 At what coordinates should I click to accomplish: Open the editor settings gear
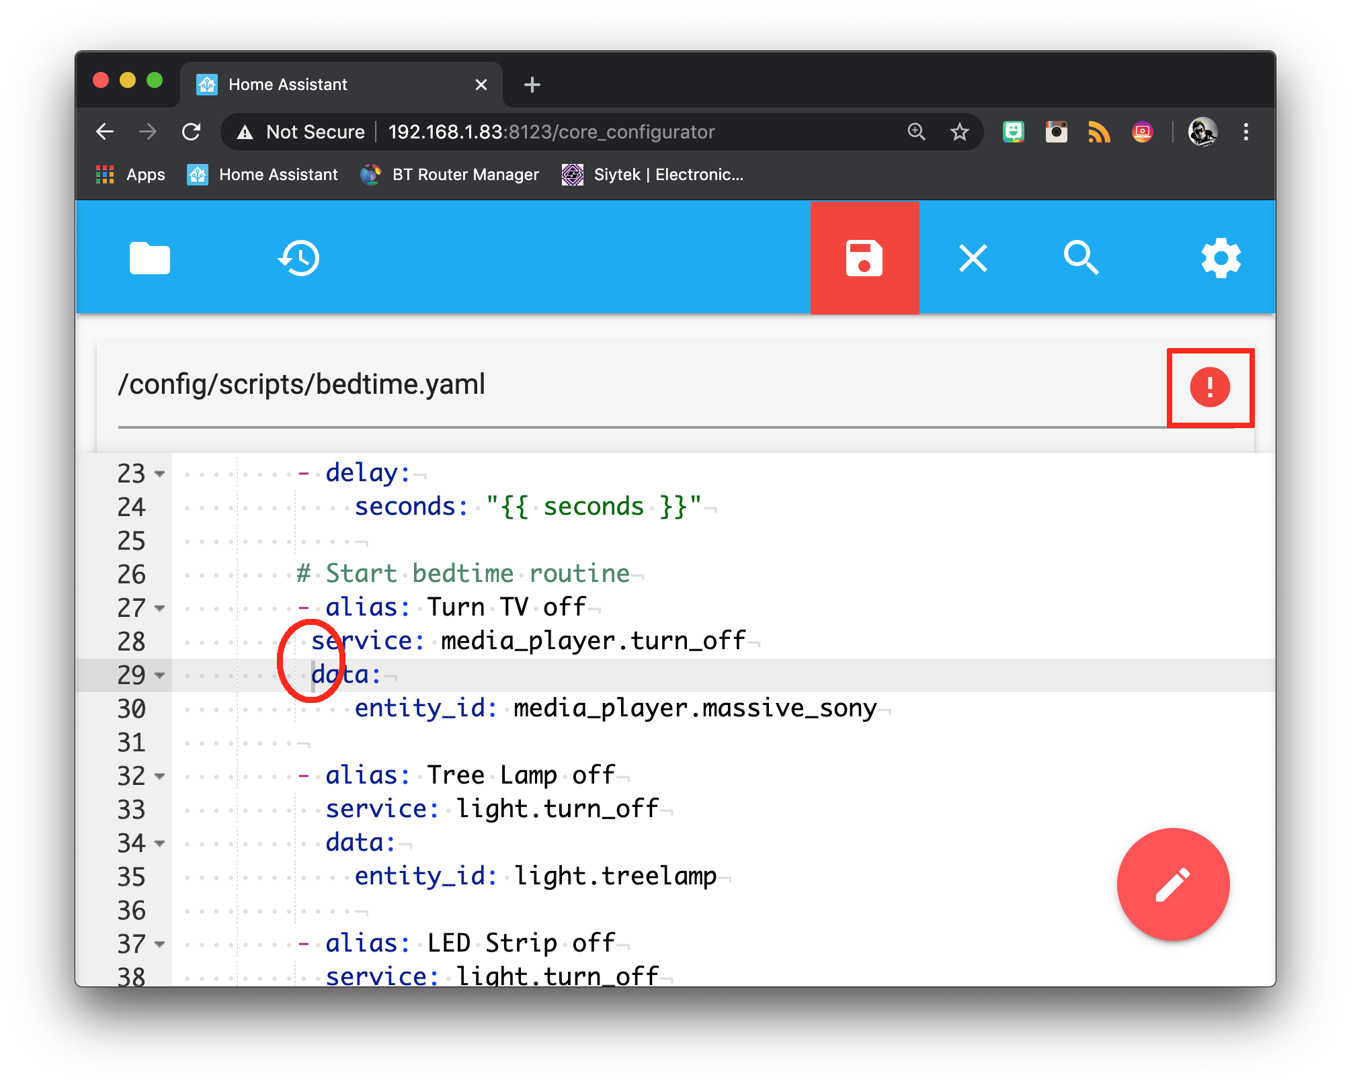1221,258
